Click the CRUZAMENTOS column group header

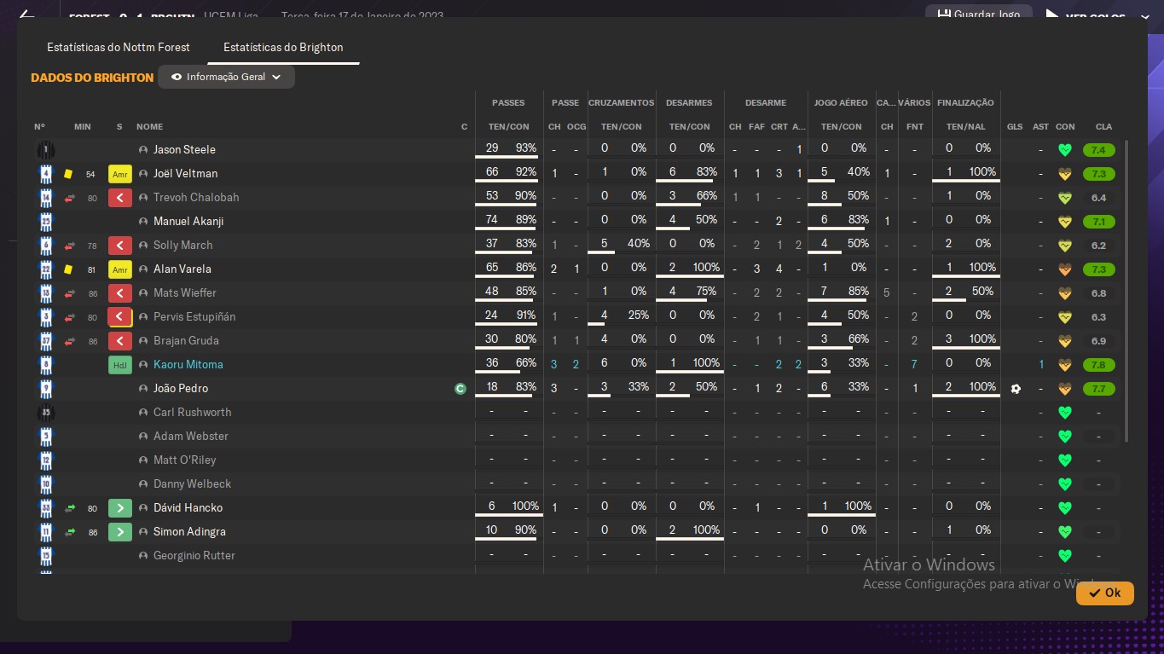click(622, 103)
